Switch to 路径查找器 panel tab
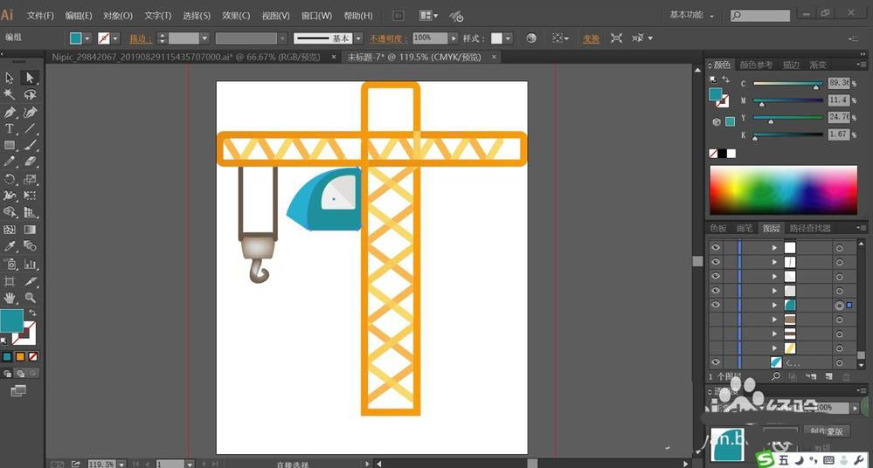Image resolution: width=873 pixels, height=468 pixels. pos(809,228)
